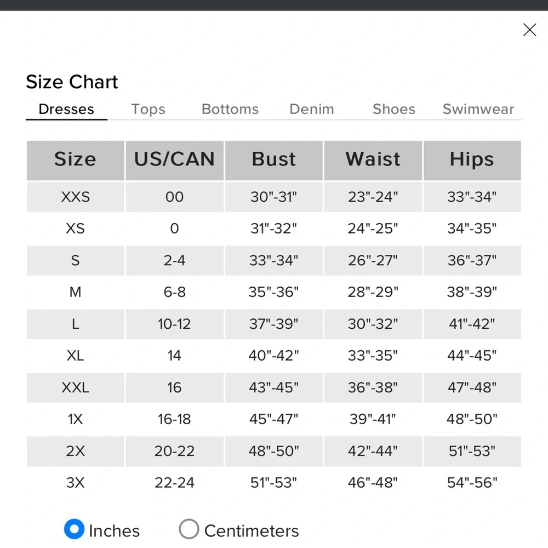Click the Hips column header
The image size is (548, 548).
472,159
